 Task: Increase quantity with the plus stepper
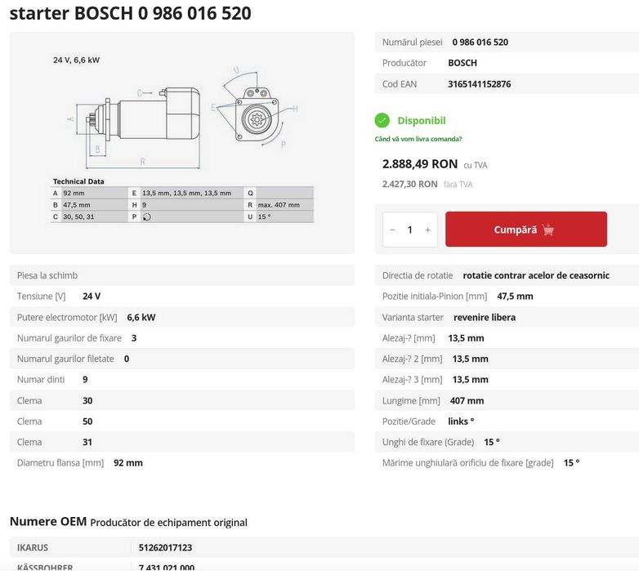(427, 230)
